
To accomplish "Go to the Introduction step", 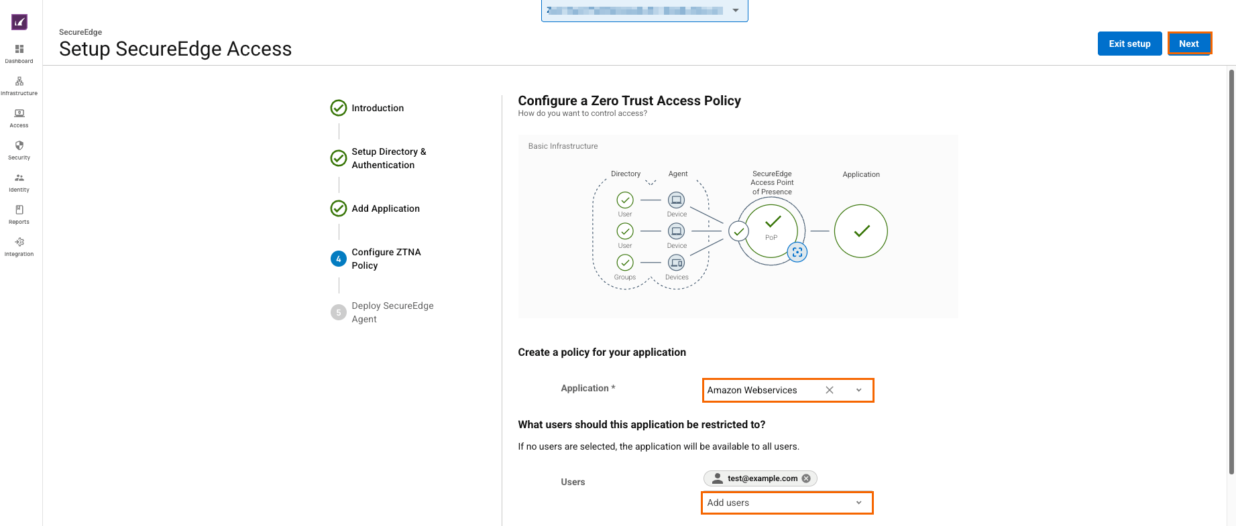I will coord(377,108).
